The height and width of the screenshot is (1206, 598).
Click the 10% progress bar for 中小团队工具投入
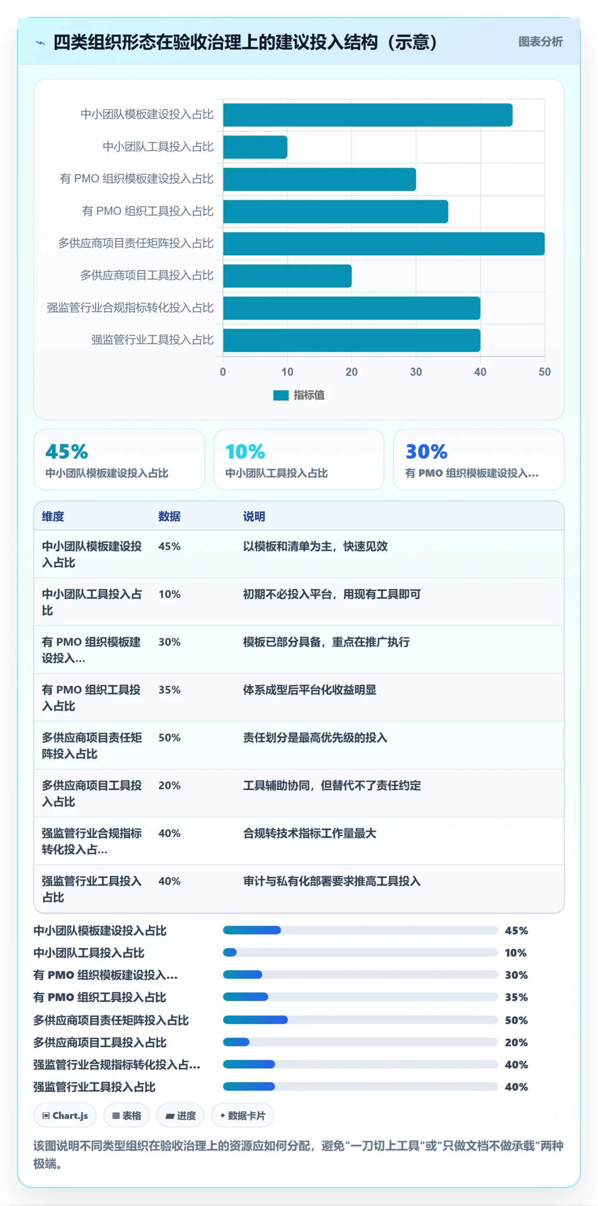(x=360, y=952)
